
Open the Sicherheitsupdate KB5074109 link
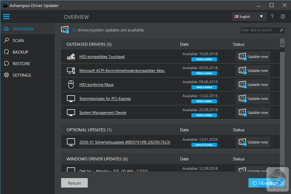[x=125, y=142]
